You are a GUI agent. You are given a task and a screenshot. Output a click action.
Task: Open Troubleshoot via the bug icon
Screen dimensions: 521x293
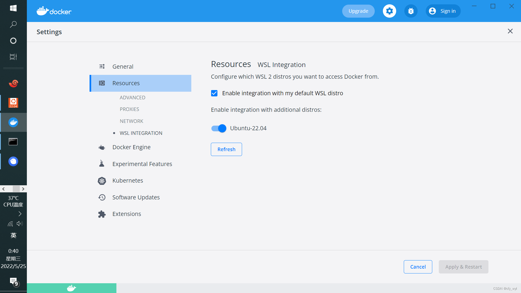click(411, 11)
